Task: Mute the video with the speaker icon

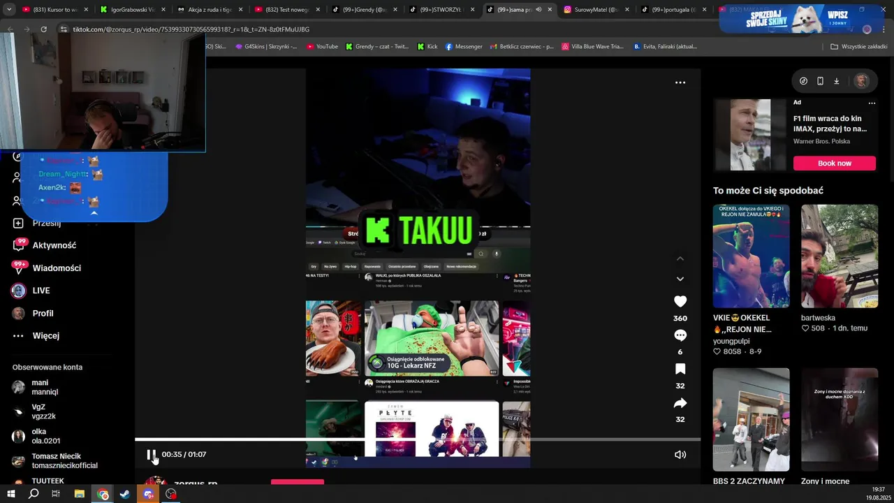Action: click(680, 455)
